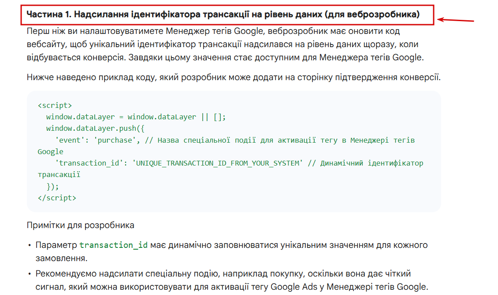Click the sentence 'Нижче наведено приклад коду'
Image resolution: width=498 pixels, height=295 pixels.
pyautogui.click(x=234, y=77)
